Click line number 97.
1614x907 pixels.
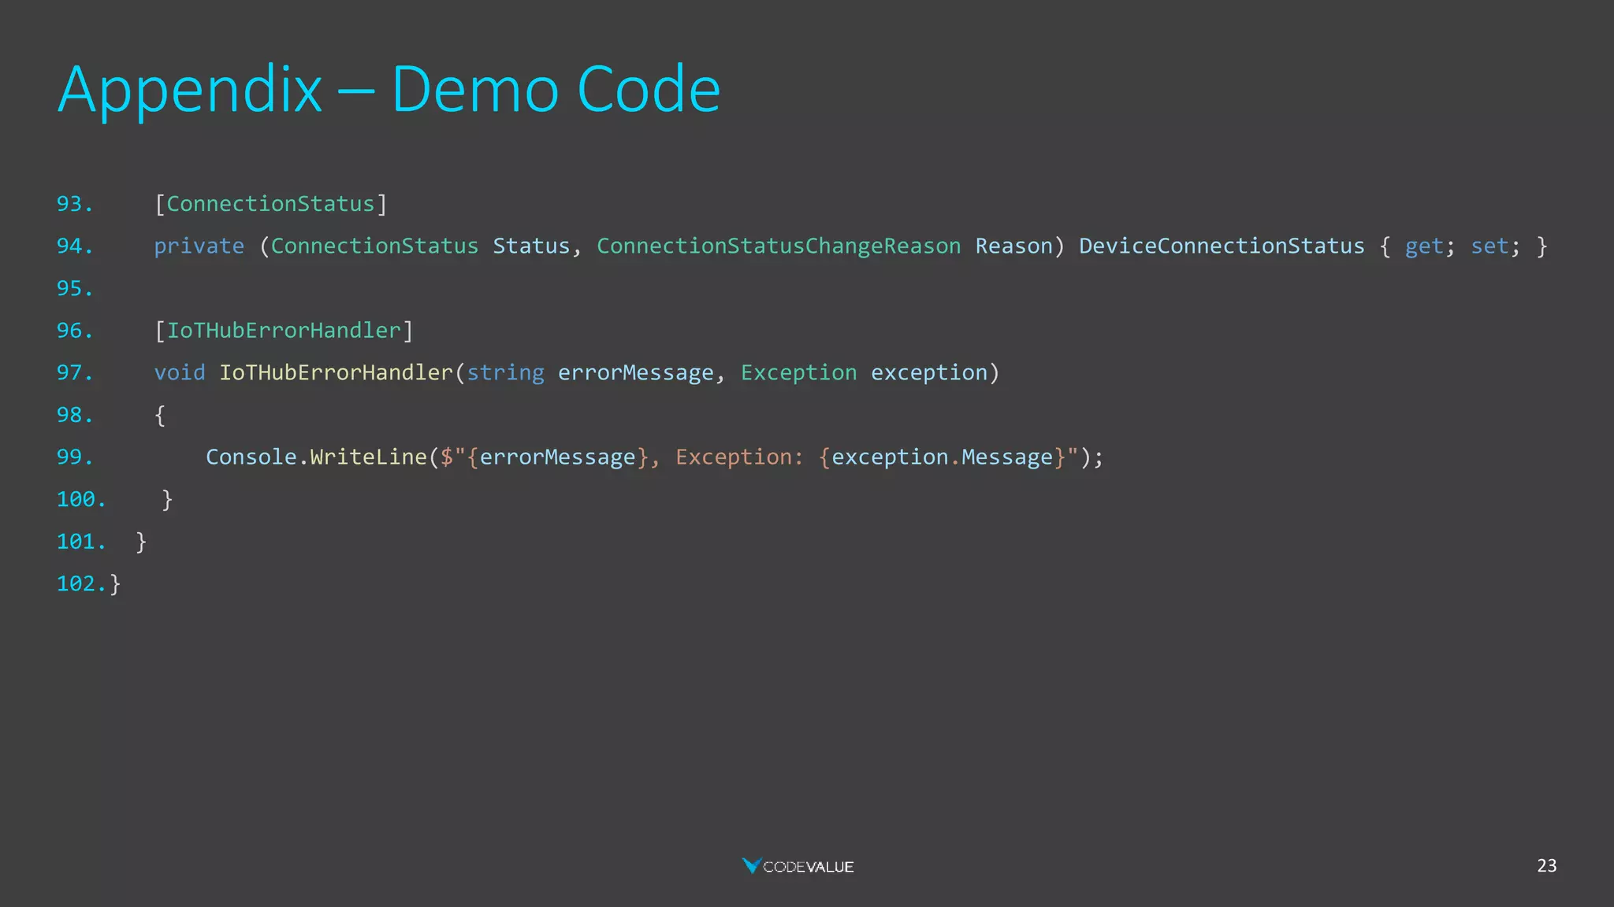[75, 372]
